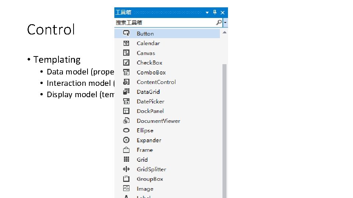Click the Display model bullet

(81, 95)
